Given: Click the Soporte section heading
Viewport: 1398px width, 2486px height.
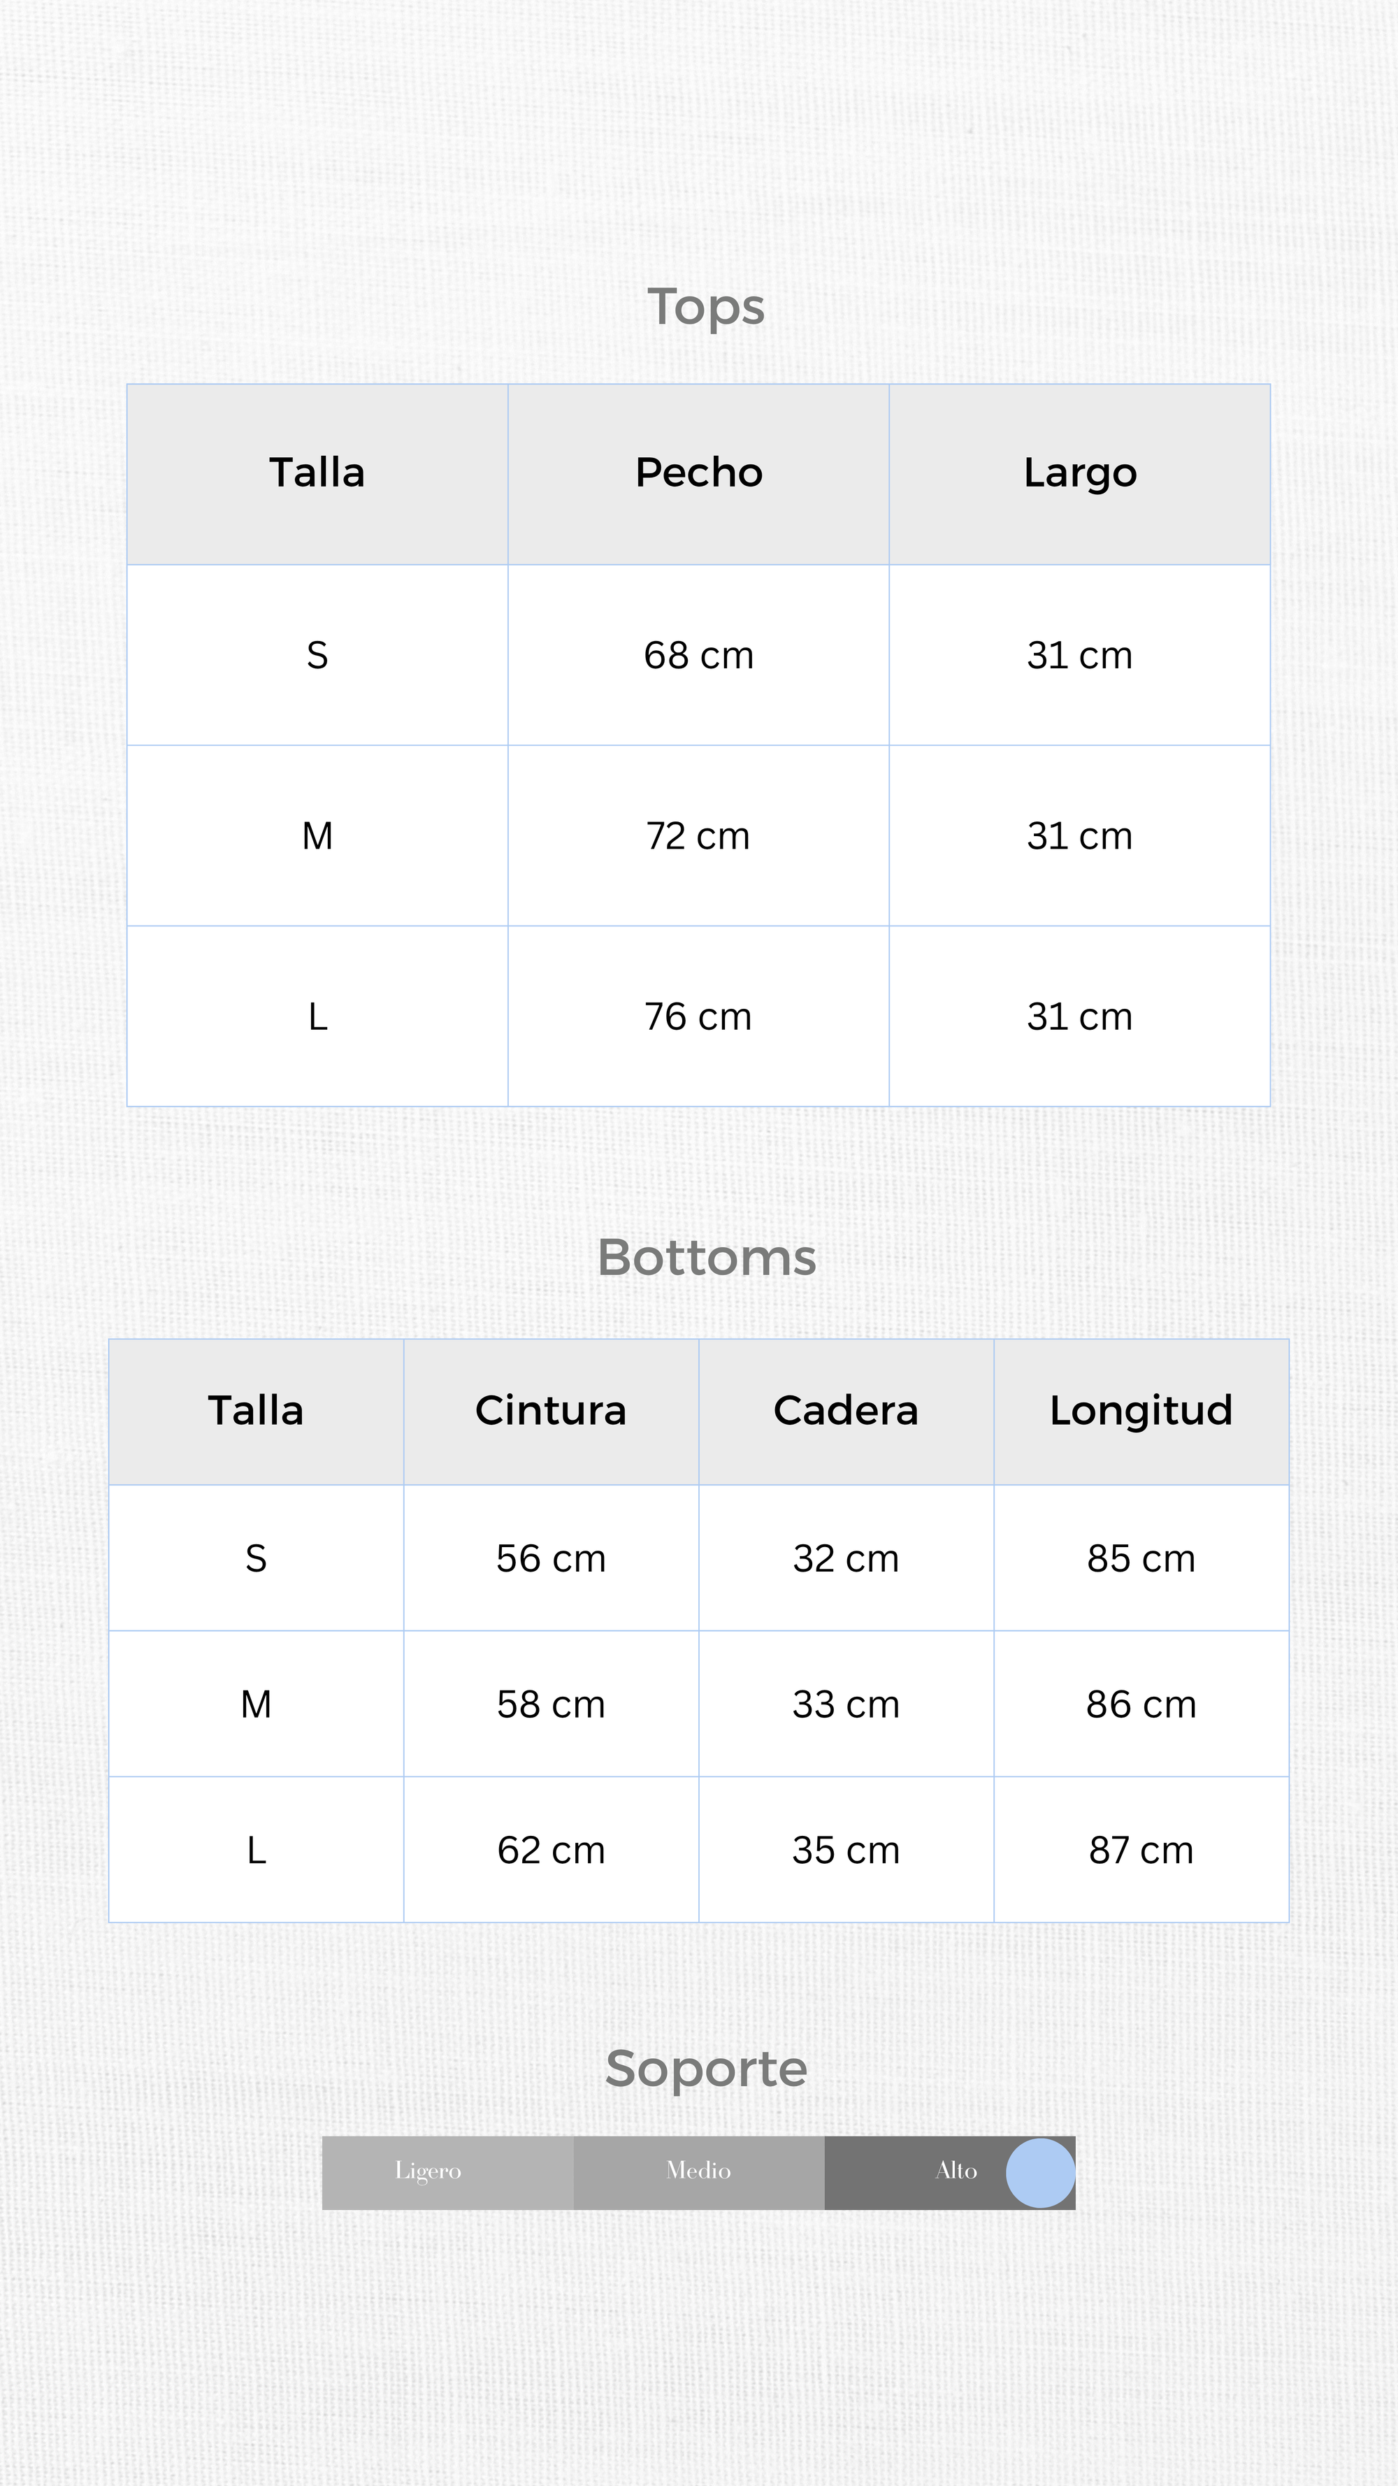Looking at the screenshot, I should pos(706,2068).
